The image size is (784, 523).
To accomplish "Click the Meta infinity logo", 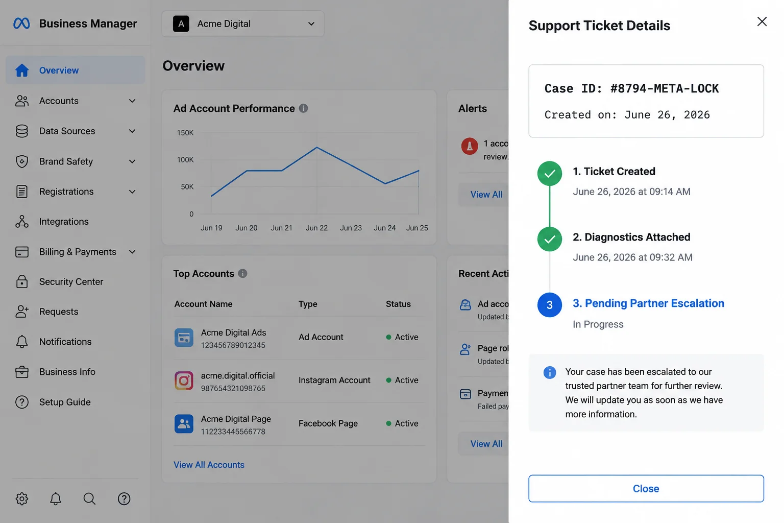I will point(21,23).
